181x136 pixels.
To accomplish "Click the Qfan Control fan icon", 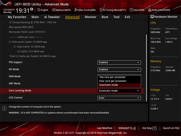I will click(76, 10).
